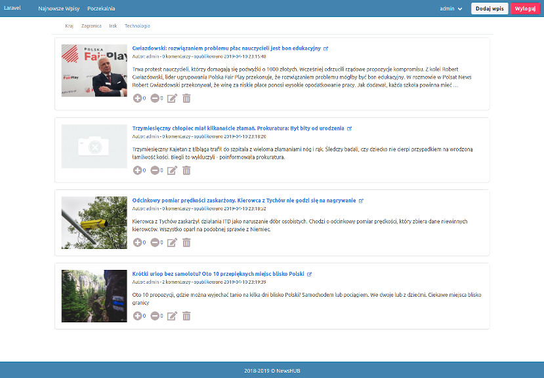
Task: Open the Krótki urlop bez samolotu article title
Action: (218, 274)
